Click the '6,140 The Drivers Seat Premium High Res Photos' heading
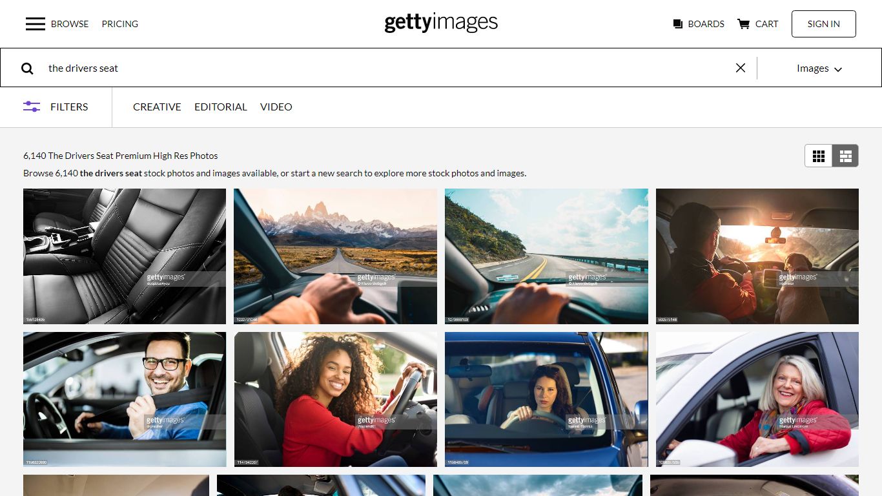The width and height of the screenshot is (882, 496). [x=121, y=156]
